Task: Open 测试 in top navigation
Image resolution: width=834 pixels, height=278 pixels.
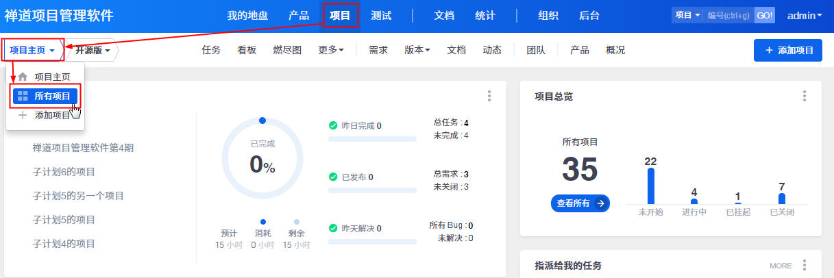Action: (380, 16)
